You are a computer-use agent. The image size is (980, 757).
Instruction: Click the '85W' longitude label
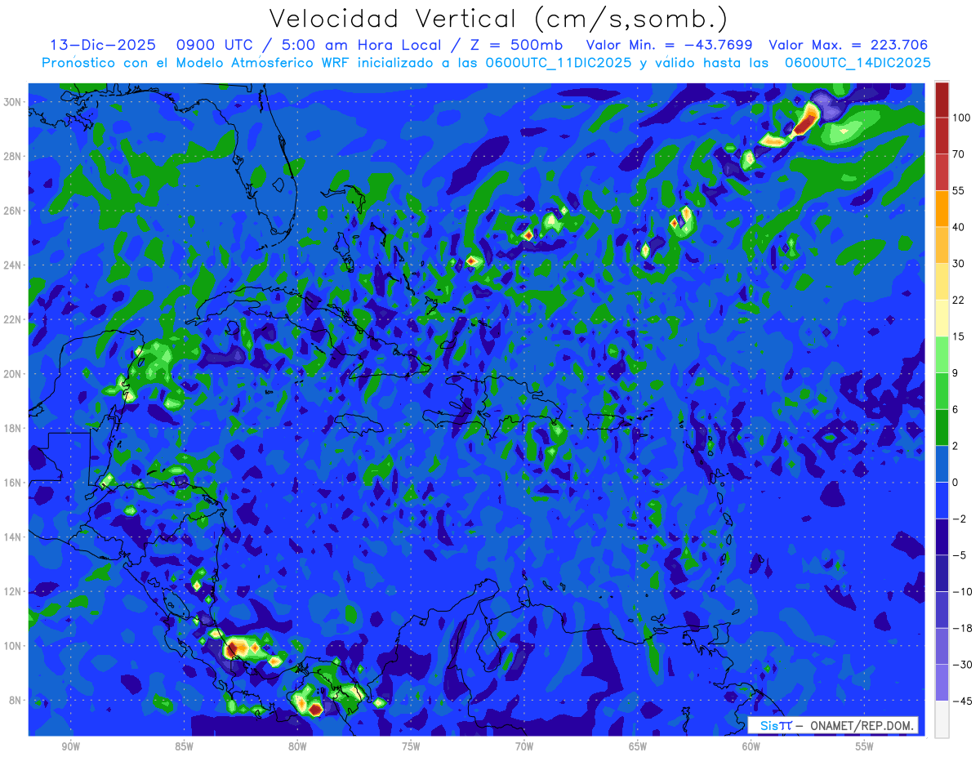(x=184, y=746)
